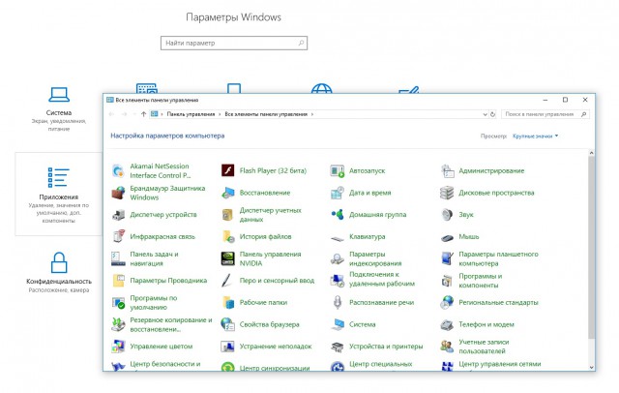Viewport: 619px width, 393px height.
Task: Click the Программы по умолчанию label
Action: (154, 303)
